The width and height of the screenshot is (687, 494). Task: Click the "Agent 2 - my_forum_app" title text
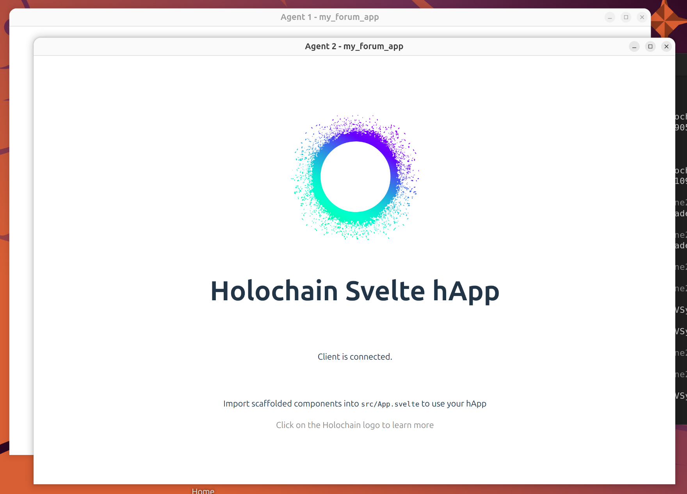coord(354,46)
